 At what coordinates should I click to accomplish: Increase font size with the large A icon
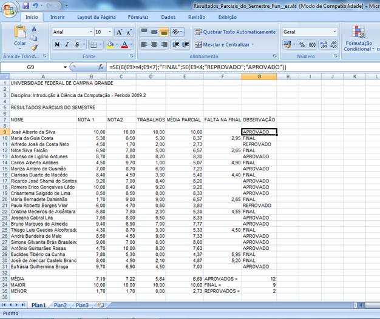(x=120, y=32)
